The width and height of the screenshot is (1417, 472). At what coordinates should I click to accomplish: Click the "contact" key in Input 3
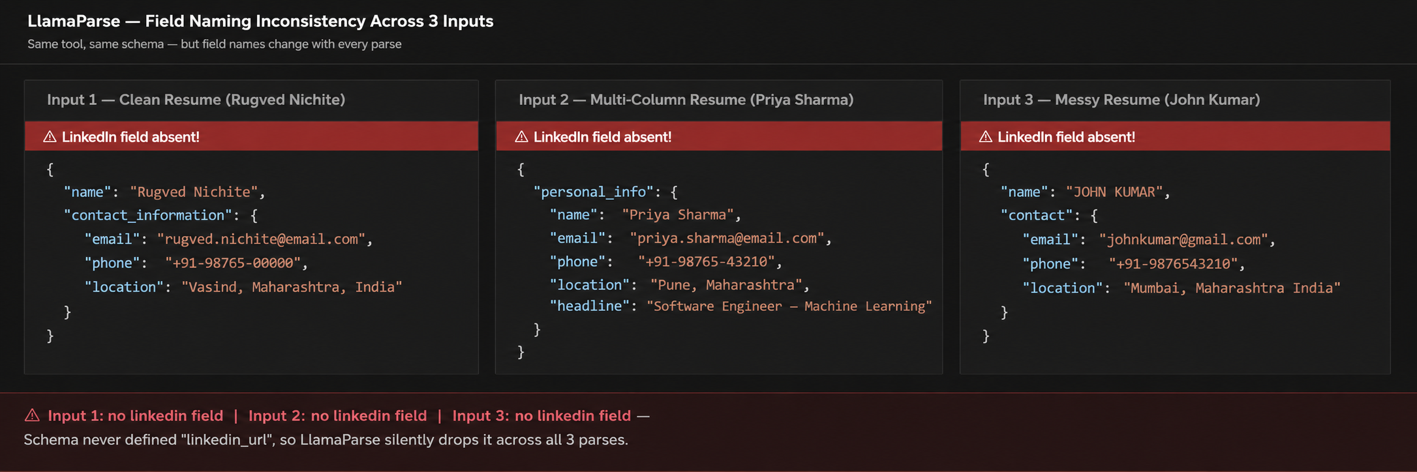tap(1037, 216)
